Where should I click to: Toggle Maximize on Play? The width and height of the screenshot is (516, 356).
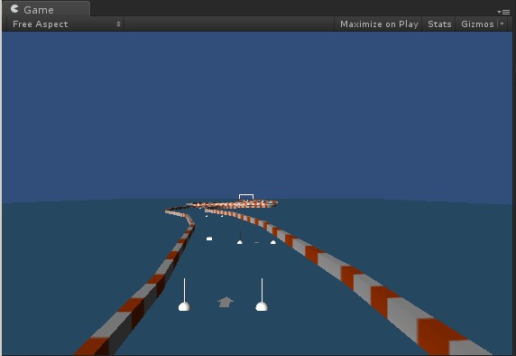click(x=379, y=24)
